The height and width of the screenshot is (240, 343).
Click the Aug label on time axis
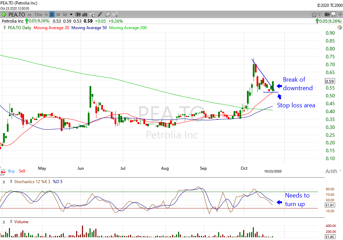[x=165, y=168]
